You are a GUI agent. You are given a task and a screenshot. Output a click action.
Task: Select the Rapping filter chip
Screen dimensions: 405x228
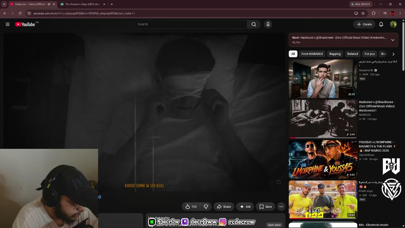[335, 54]
